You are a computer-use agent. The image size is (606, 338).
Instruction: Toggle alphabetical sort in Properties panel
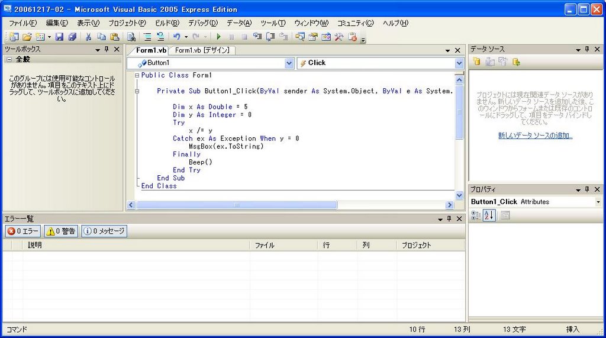coord(489,215)
